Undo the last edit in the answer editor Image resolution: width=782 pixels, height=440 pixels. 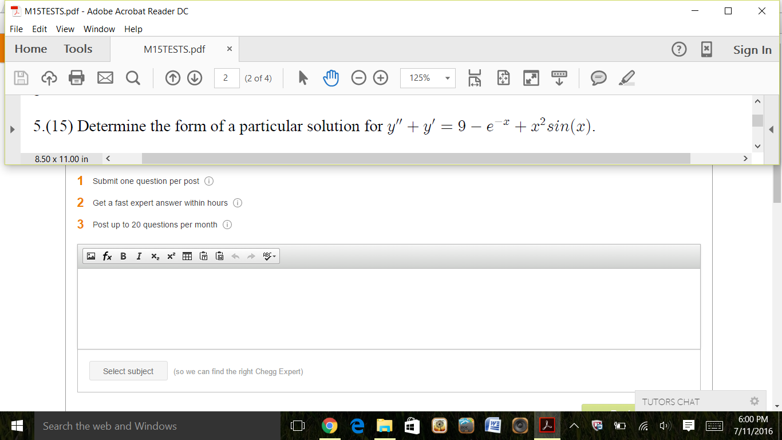pyautogui.click(x=235, y=256)
